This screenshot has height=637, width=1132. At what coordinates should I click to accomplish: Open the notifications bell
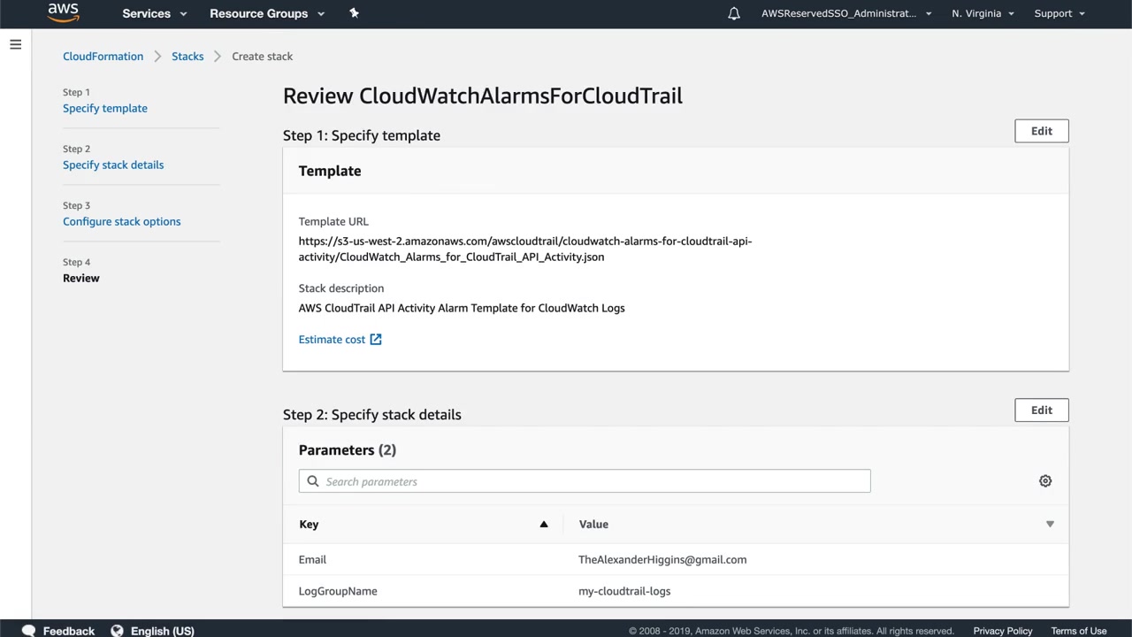734,13
